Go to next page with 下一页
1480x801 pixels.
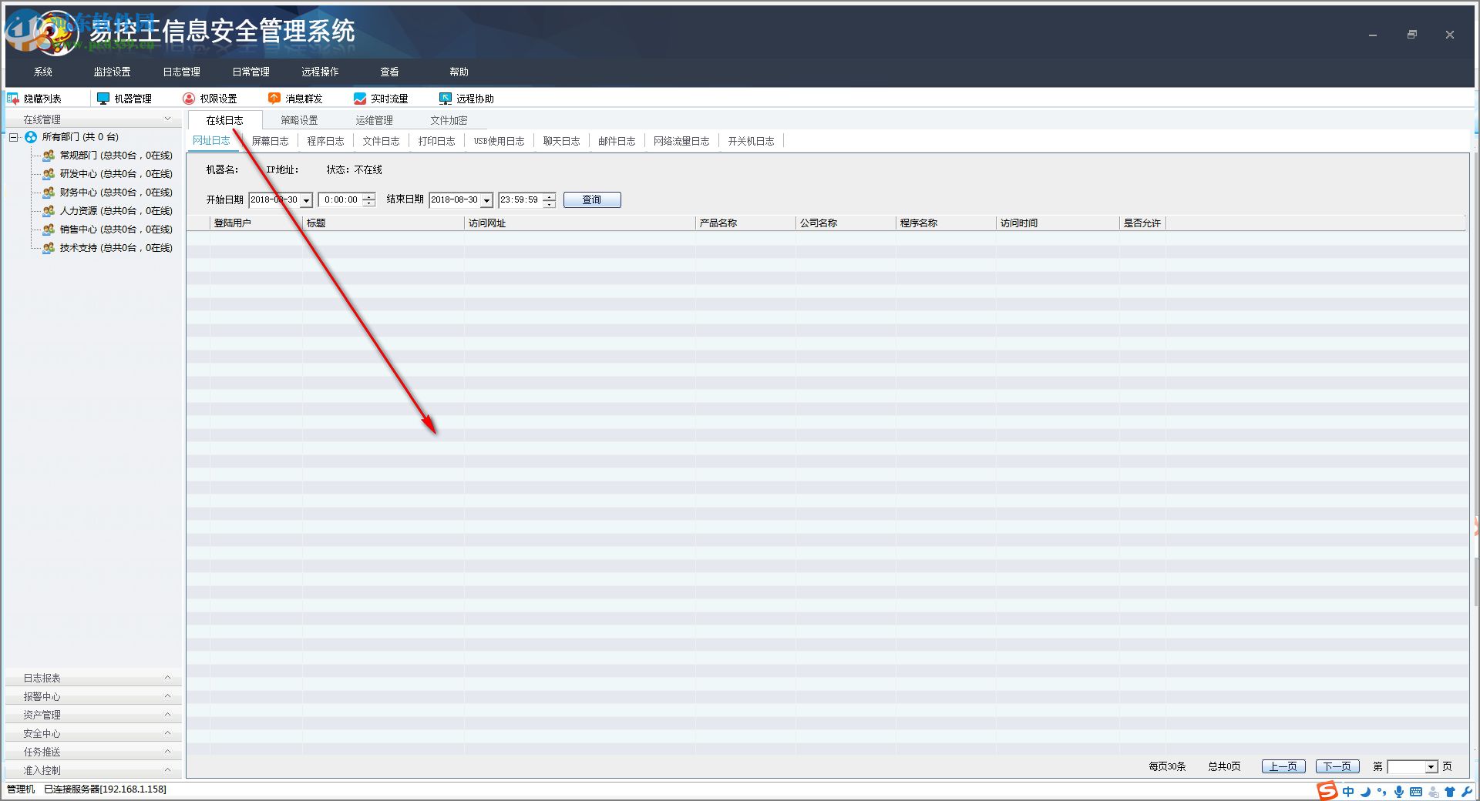click(1337, 766)
